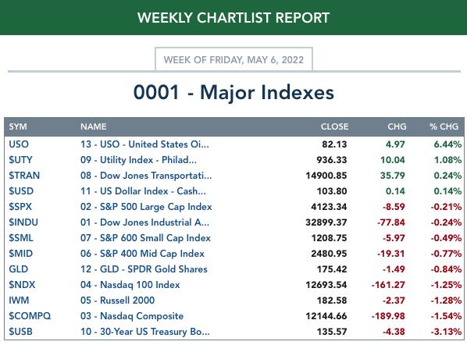This screenshot has height=345, width=467.
Task: Sort table by % CHG column header
Action: coord(444,126)
